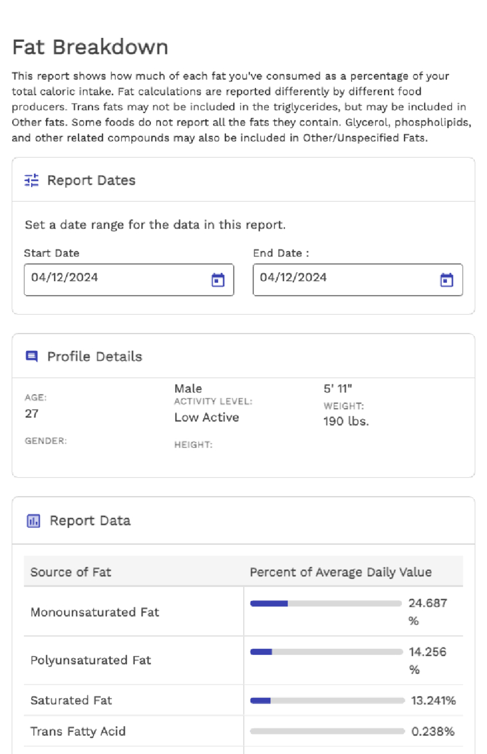The width and height of the screenshot is (487, 754).
Task: Select the Report Data section header
Action: [x=90, y=521]
